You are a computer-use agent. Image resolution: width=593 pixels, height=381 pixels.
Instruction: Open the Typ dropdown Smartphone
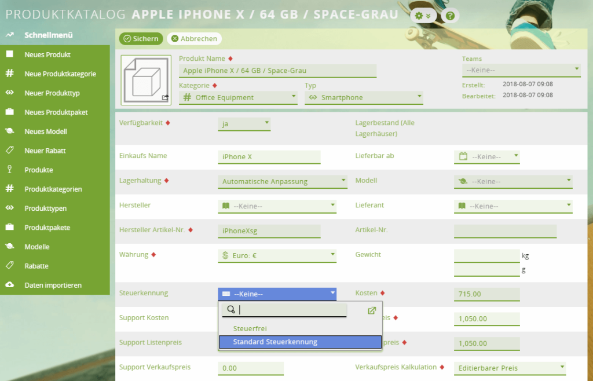pos(364,97)
